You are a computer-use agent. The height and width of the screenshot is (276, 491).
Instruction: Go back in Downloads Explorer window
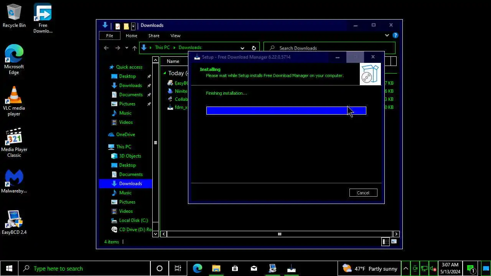pos(106,48)
